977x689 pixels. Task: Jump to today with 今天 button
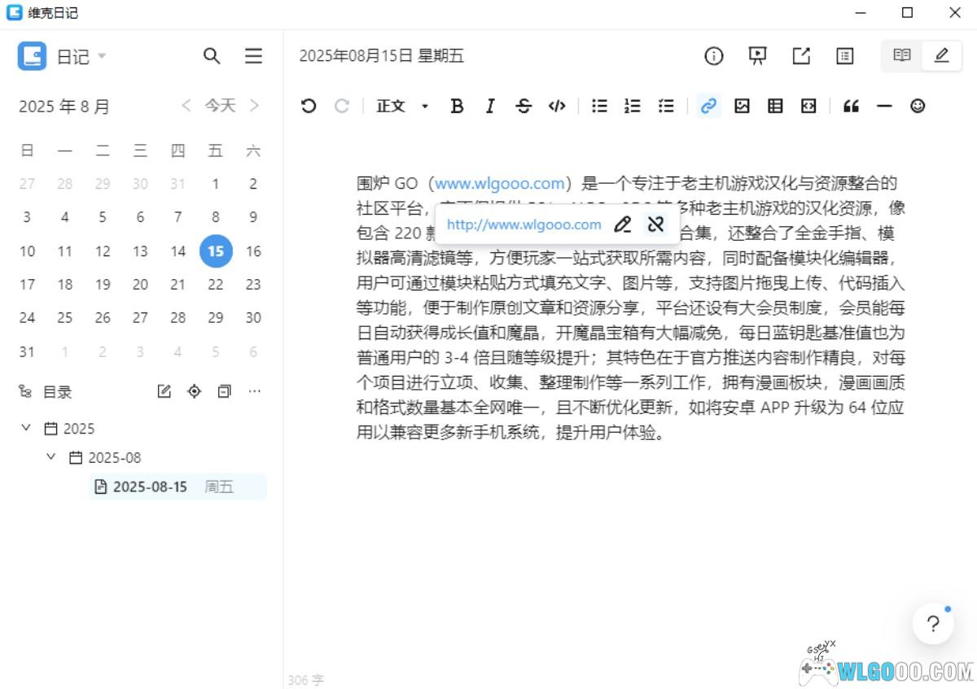[x=220, y=106]
